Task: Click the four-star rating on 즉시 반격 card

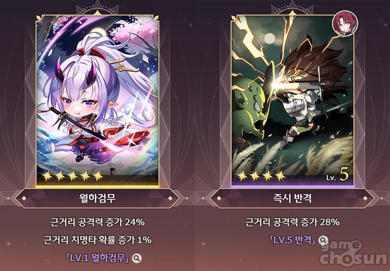Action: tap(261, 176)
